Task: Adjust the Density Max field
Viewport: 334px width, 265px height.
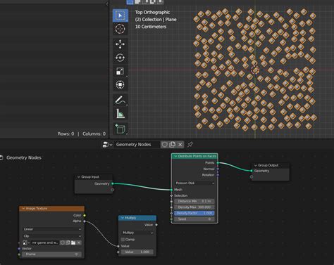Action: (x=194, y=207)
